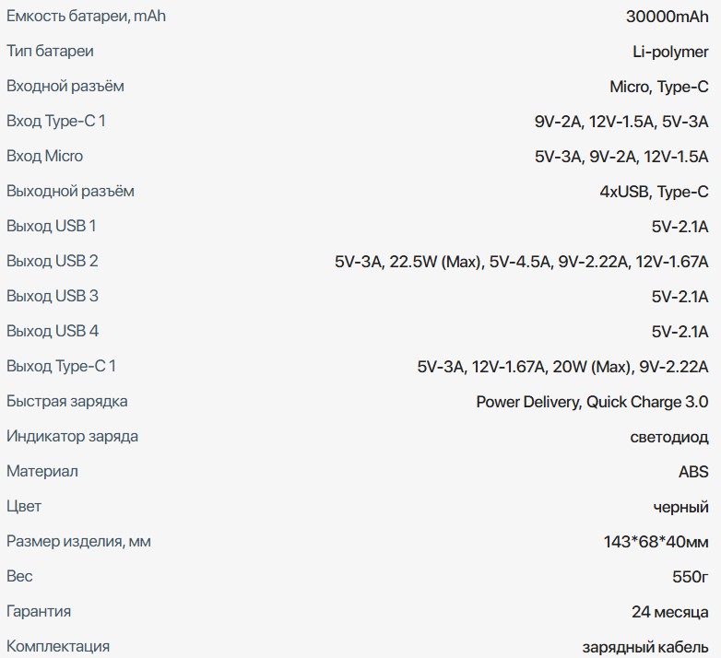The image size is (721, 658).
Task: Click the 'Выход USB 3' label
Action: tap(52, 297)
